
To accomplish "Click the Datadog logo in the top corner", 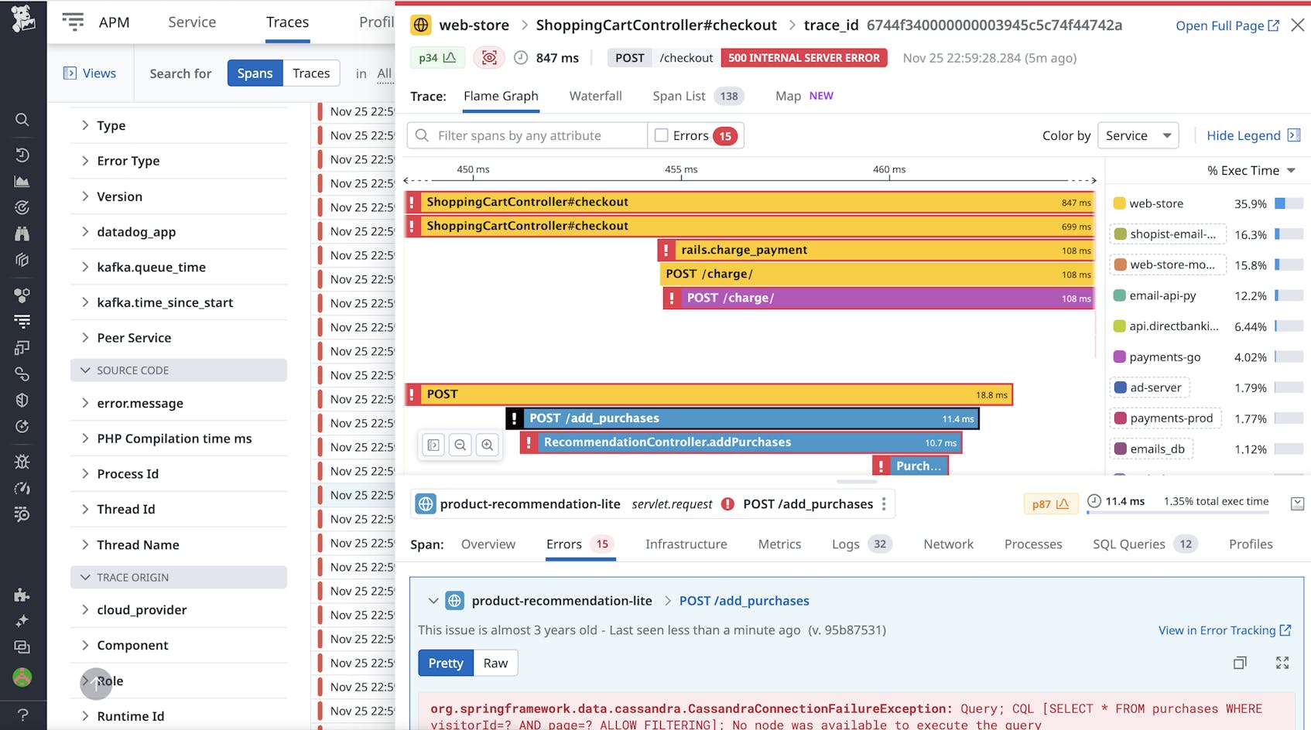I will (22, 17).
